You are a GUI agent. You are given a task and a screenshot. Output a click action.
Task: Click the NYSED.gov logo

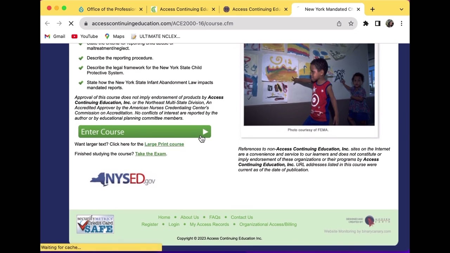[123, 179]
